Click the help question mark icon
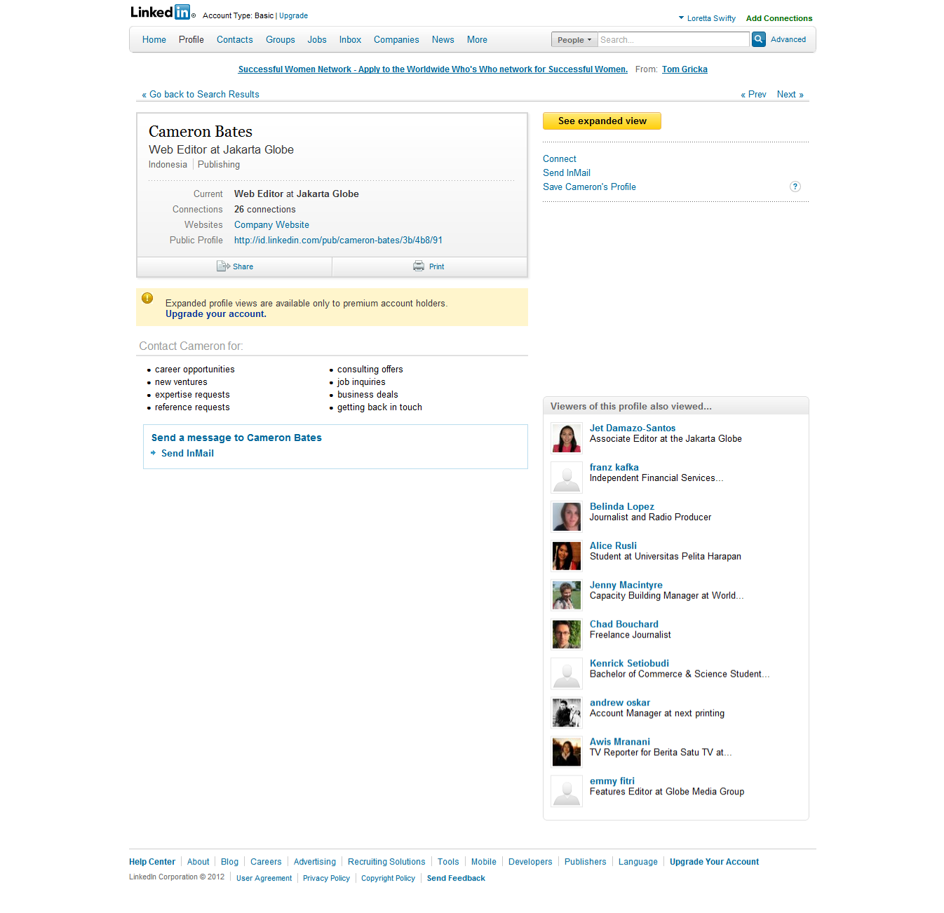Image resolution: width=944 pixels, height=913 pixels. click(795, 187)
